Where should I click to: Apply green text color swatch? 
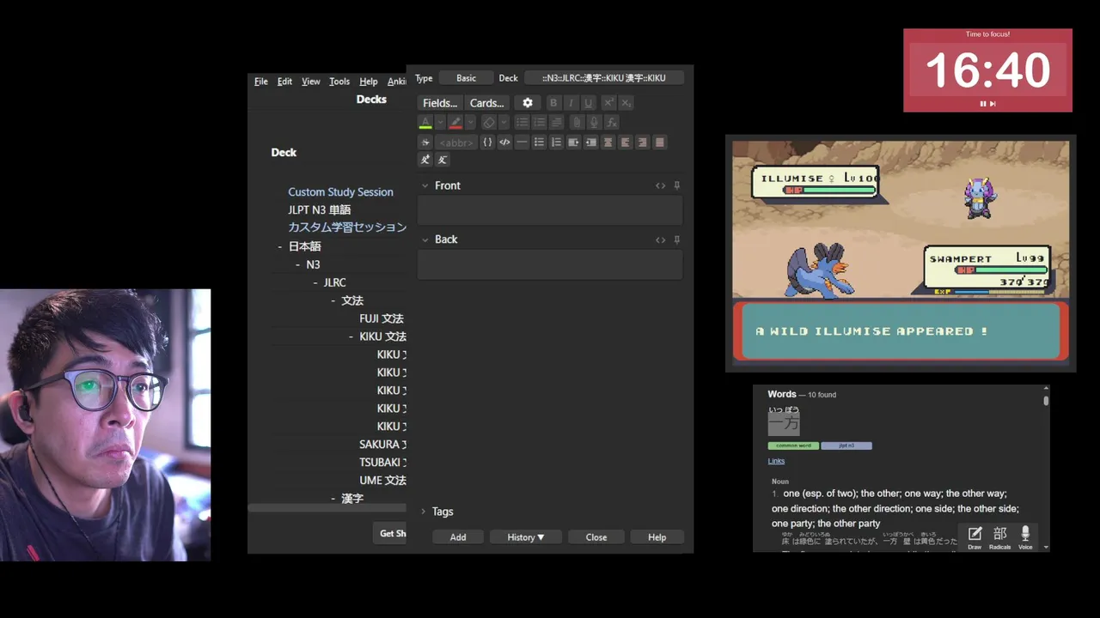click(425, 122)
